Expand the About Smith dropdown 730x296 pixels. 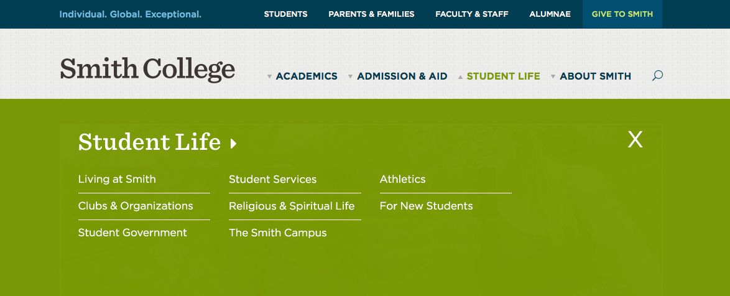click(x=595, y=76)
